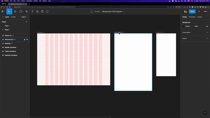Viewport: 210px width, 118px height.
Task: Open the Chrome Bookmarks menu
Action: (x=29, y=1)
